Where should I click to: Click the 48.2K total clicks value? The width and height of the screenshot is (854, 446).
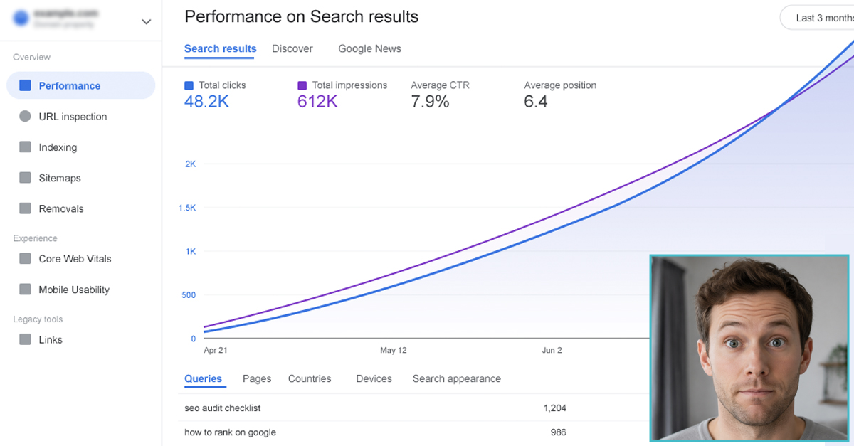point(206,102)
